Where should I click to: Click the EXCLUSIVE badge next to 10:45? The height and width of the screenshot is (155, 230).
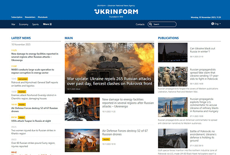(x=23, y=79)
